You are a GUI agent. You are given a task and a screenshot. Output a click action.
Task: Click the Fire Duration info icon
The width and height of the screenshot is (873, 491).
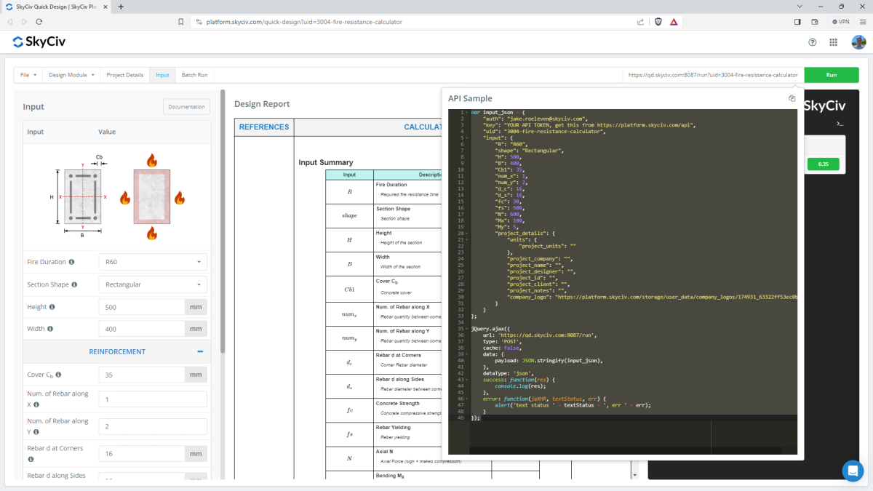72,262
